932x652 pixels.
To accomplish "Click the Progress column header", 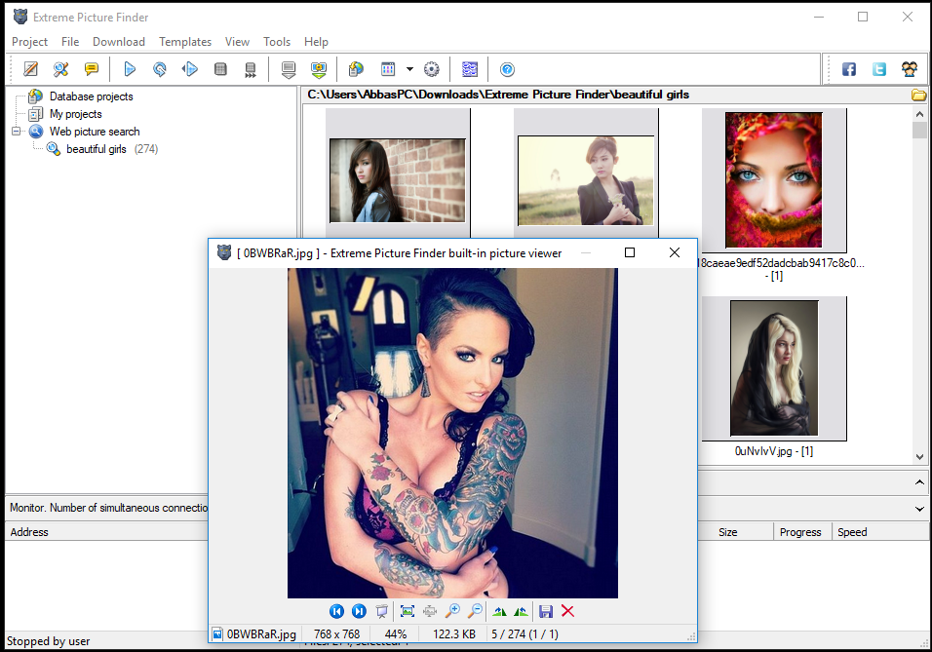I will pos(800,532).
